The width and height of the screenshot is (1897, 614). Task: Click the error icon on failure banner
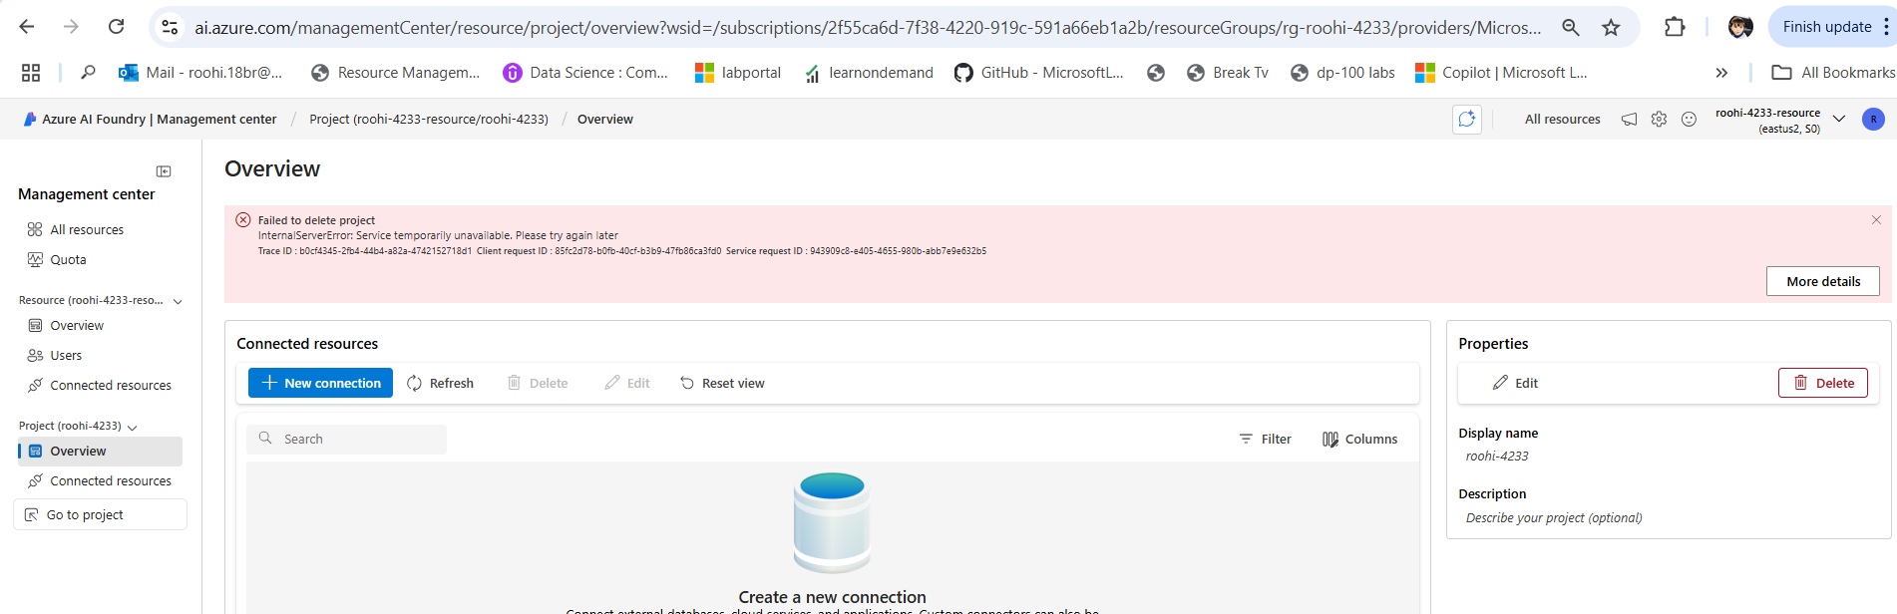tap(242, 220)
